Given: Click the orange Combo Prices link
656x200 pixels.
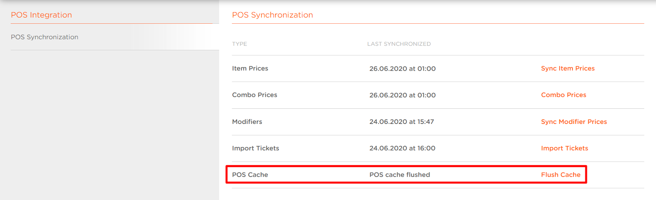Looking at the screenshot, I should [563, 95].
